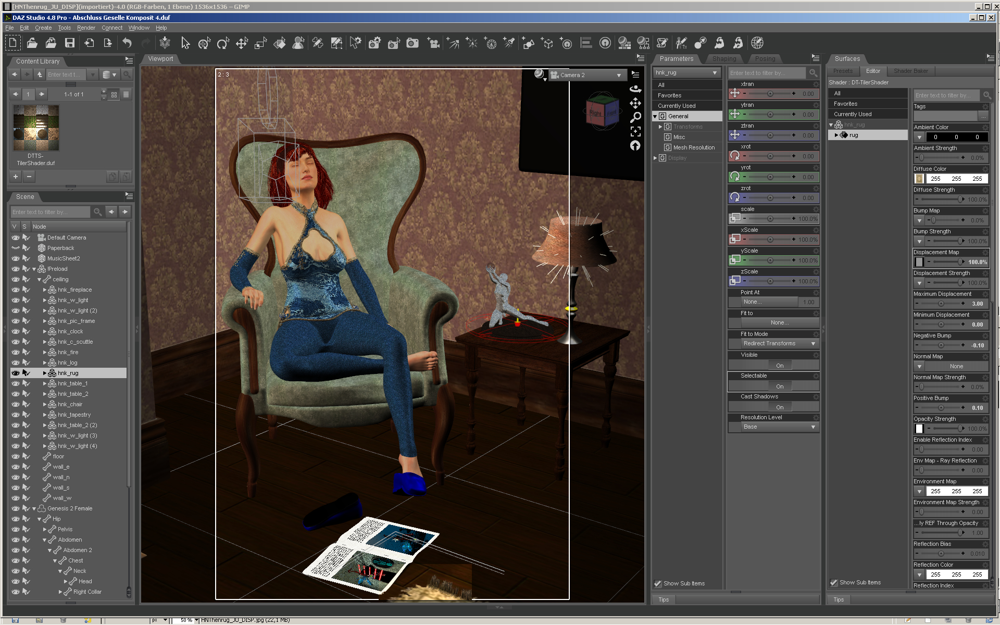Toggle visibility eye for hnk_rug
Image resolution: width=1000 pixels, height=625 pixels.
(16, 373)
